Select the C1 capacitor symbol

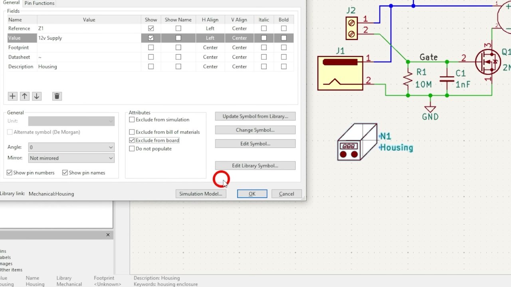pyautogui.click(x=447, y=79)
